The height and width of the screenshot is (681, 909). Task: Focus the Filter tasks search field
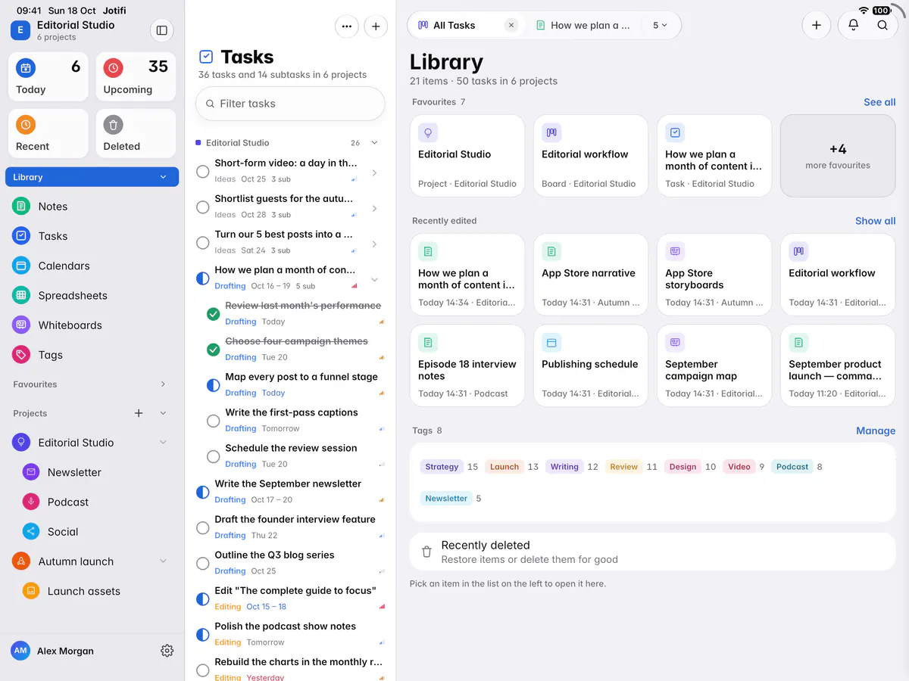[290, 104]
